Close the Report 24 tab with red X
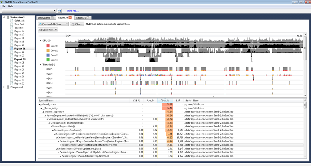 tap(70, 17)
